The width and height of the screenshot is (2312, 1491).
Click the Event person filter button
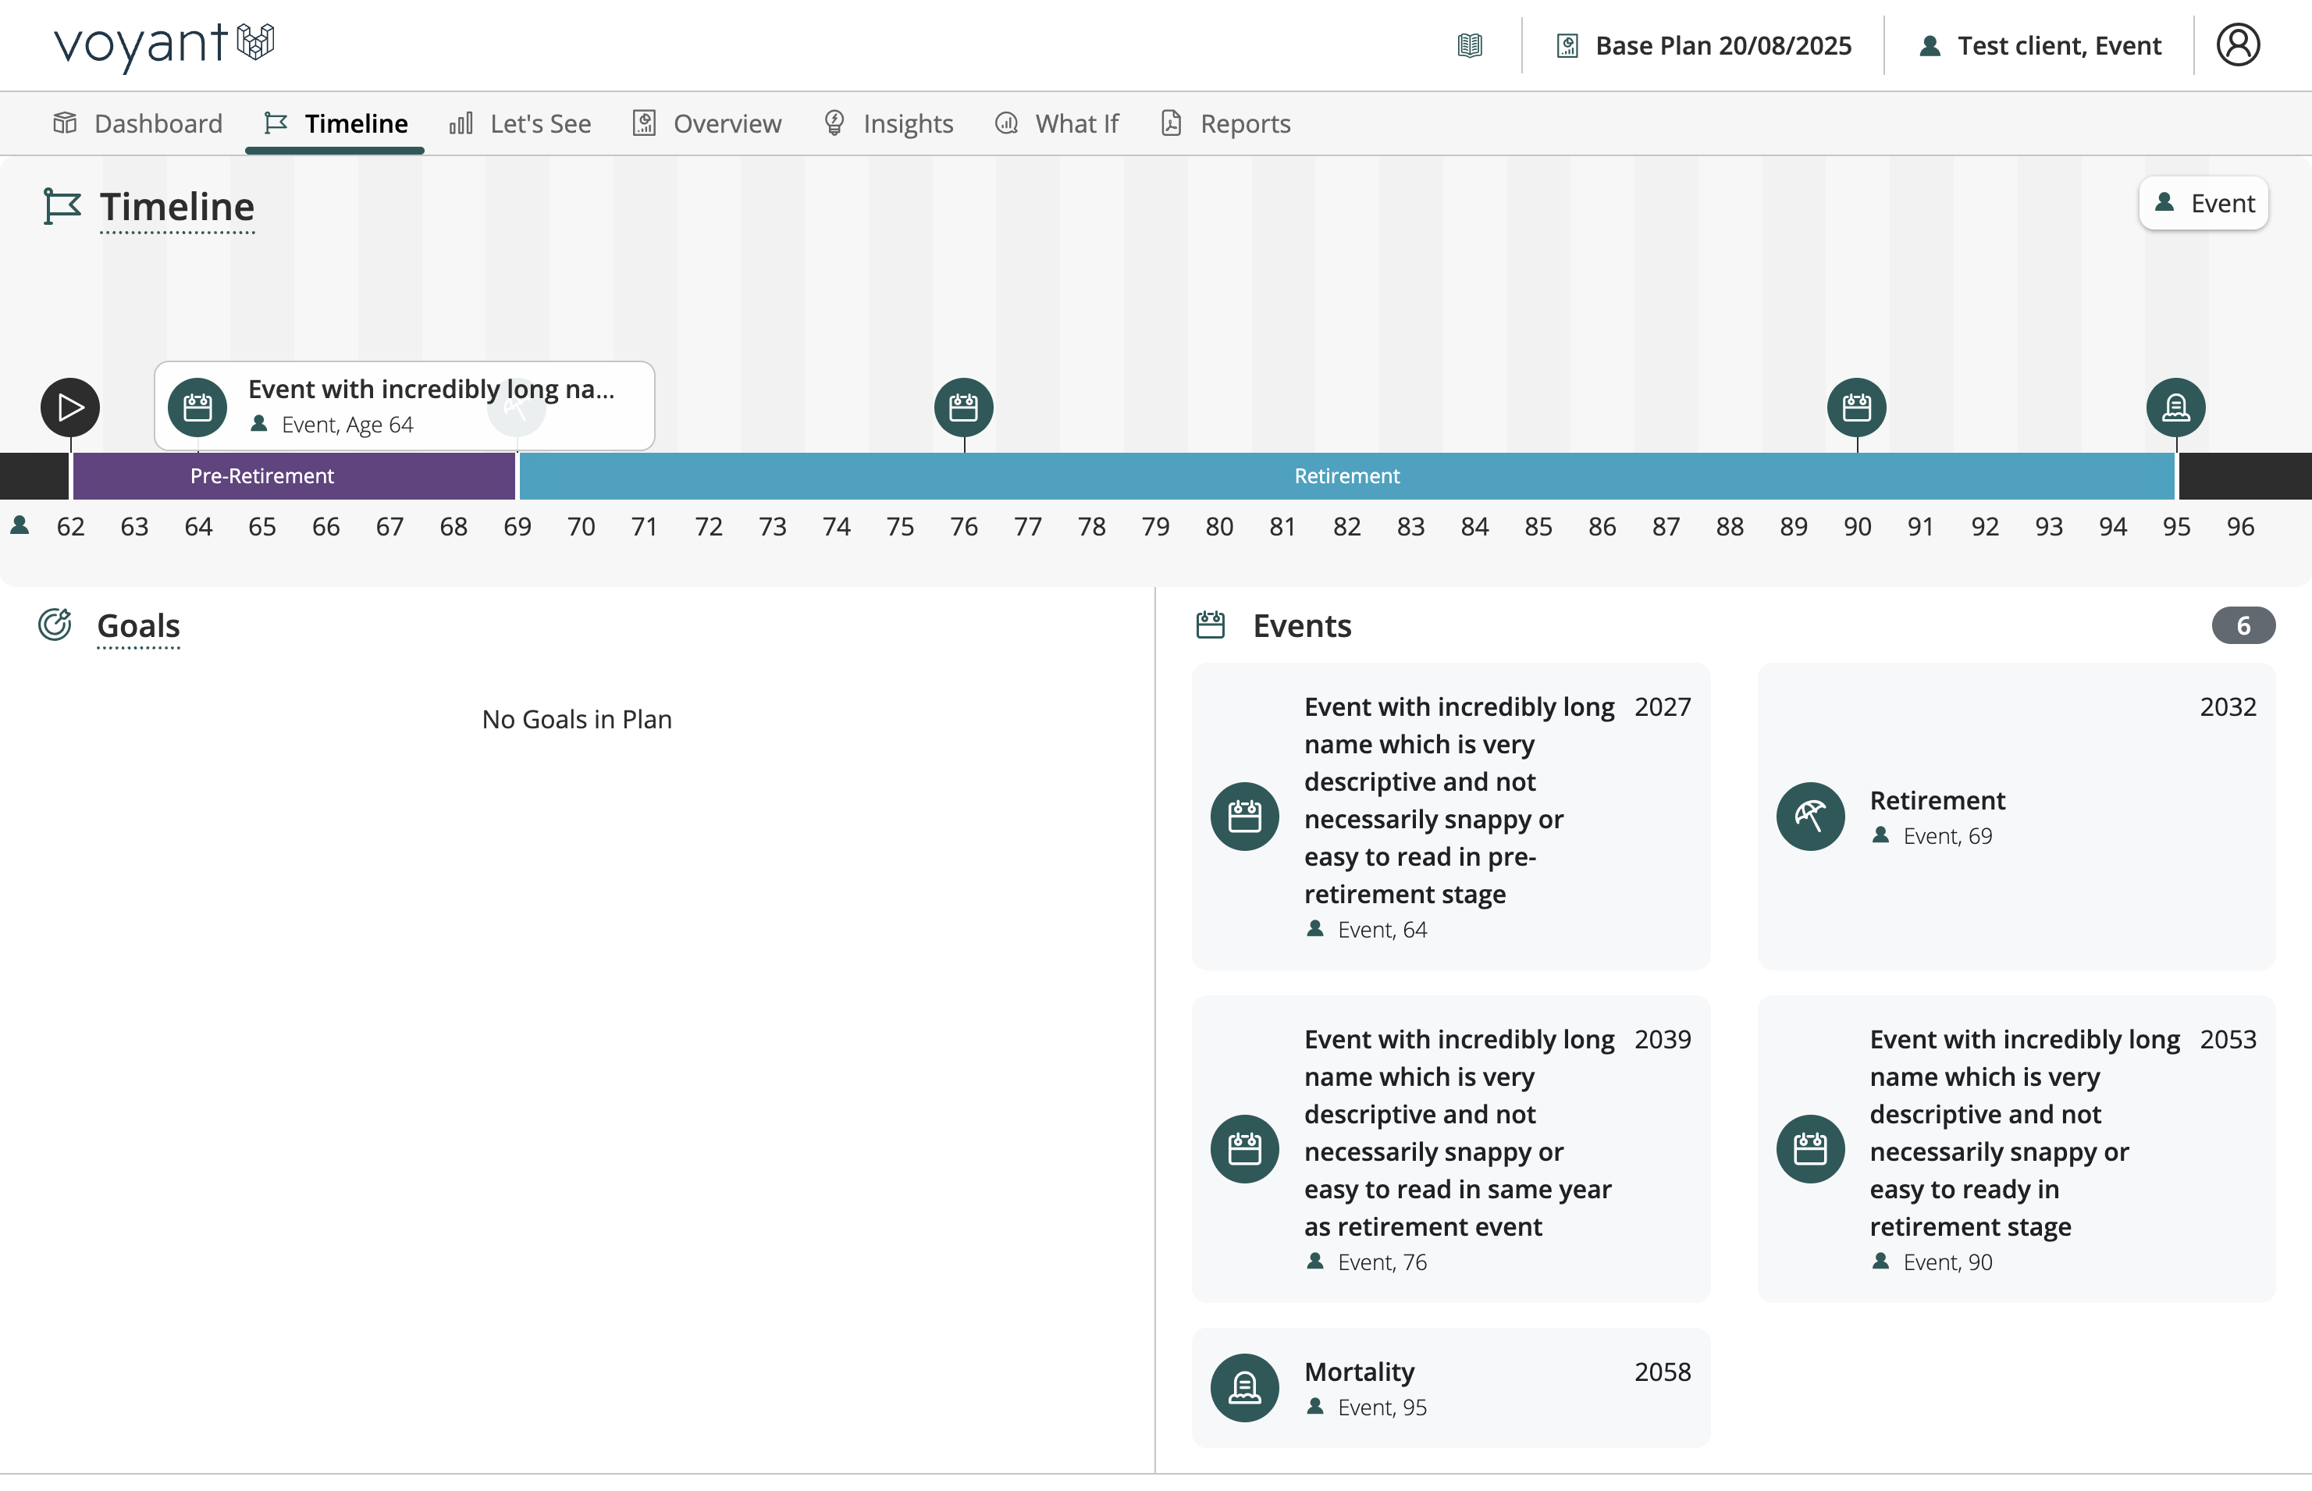click(x=2203, y=203)
